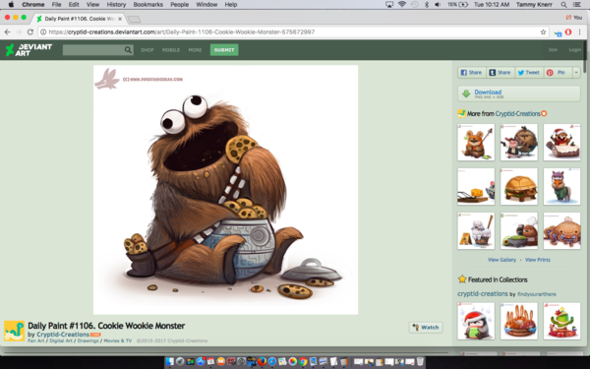Click the Download button
This screenshot has height=369, width=590.
click(519, 93)
